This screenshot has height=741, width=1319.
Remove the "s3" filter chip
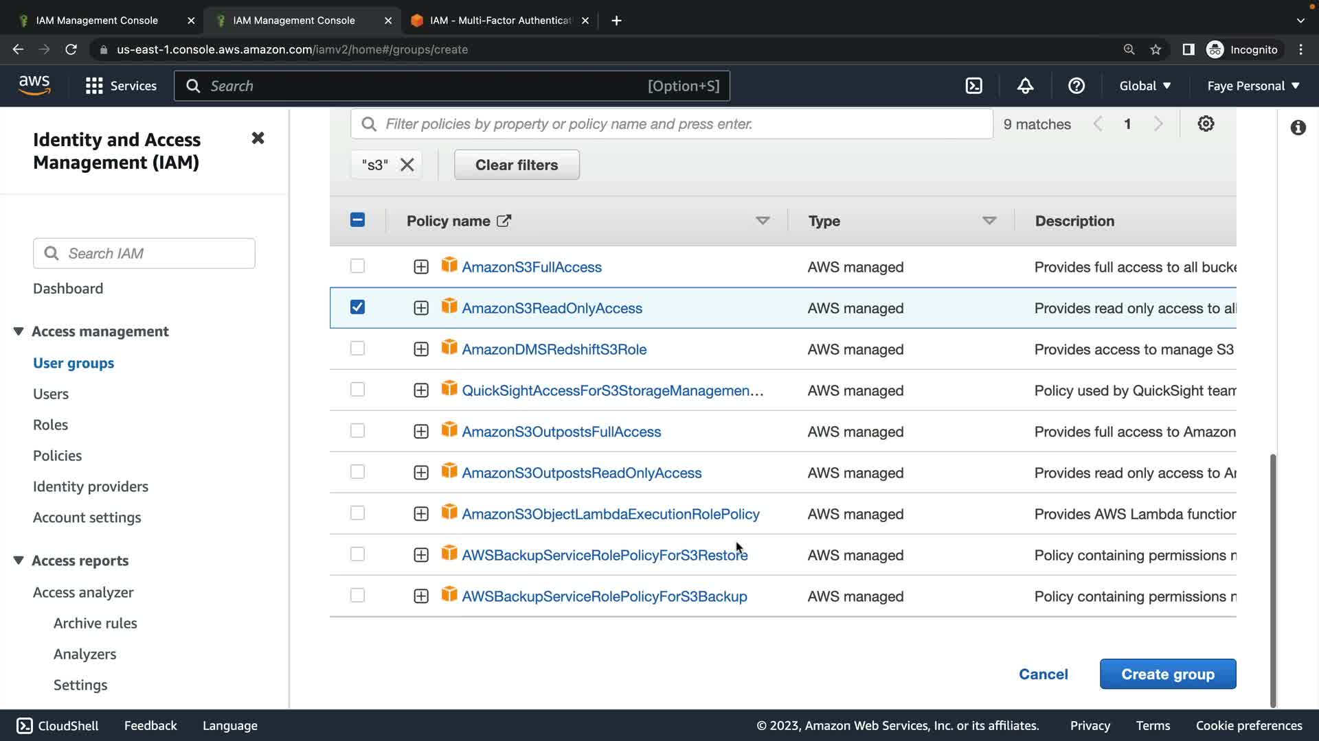407,165
